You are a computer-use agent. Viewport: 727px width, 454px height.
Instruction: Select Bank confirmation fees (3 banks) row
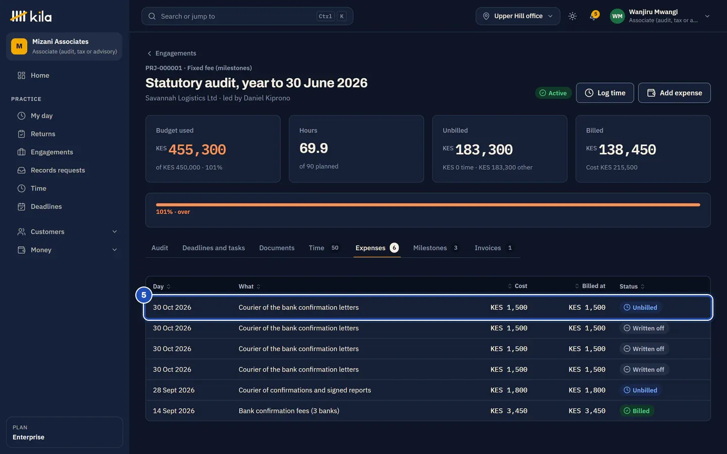(428, 411)
